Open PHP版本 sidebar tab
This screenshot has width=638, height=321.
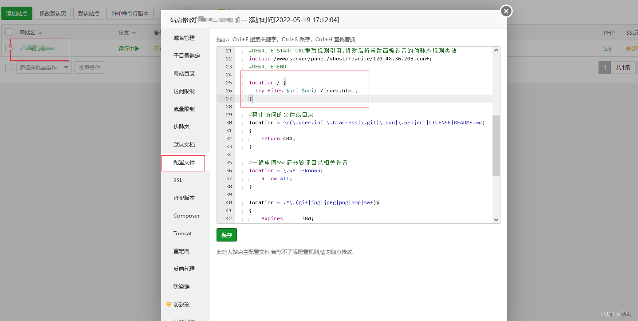184,198
